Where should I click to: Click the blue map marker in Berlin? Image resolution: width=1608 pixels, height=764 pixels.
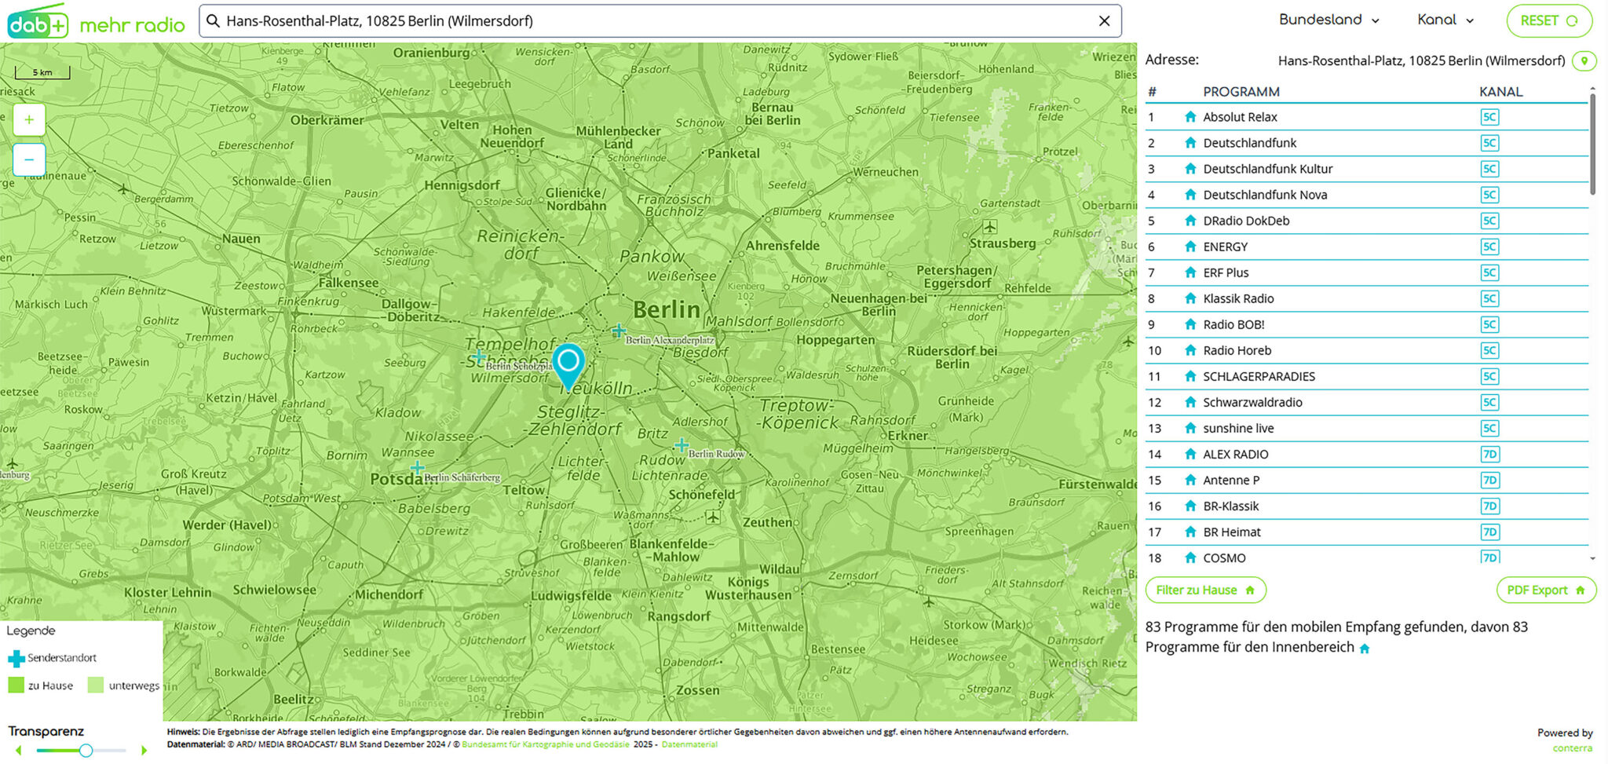click(568, 366)
